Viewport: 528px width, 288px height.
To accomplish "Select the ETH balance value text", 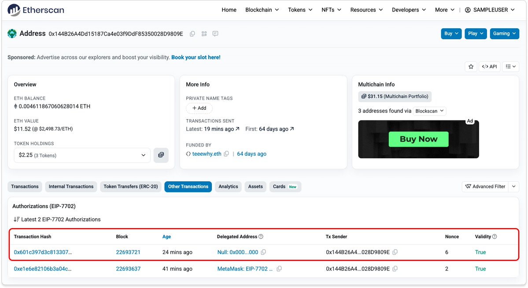I will (x=55, y=106).
